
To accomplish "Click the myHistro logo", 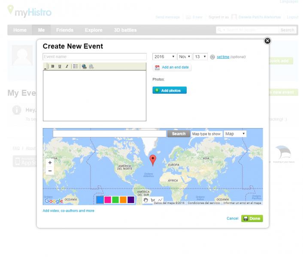I will point(29,11).
